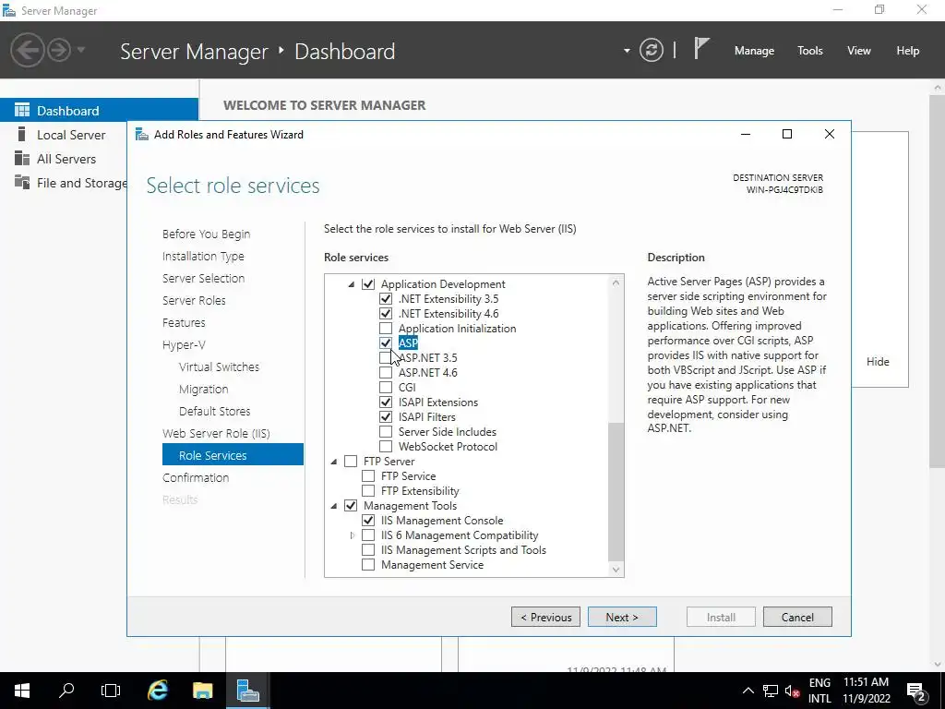Open Task View on the taskbar
The height and width of the screenshot is (709, 945).
[111, 691]
